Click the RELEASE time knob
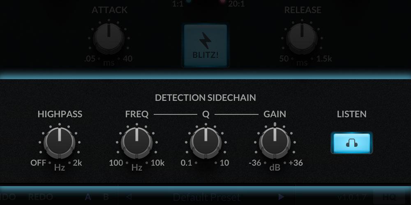The image size is (411, 205). click(302, 38)
